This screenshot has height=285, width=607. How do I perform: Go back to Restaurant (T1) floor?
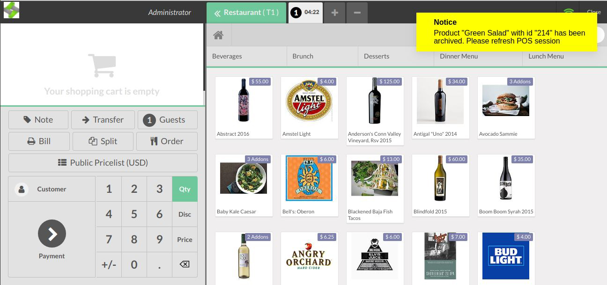coord(246,13)
